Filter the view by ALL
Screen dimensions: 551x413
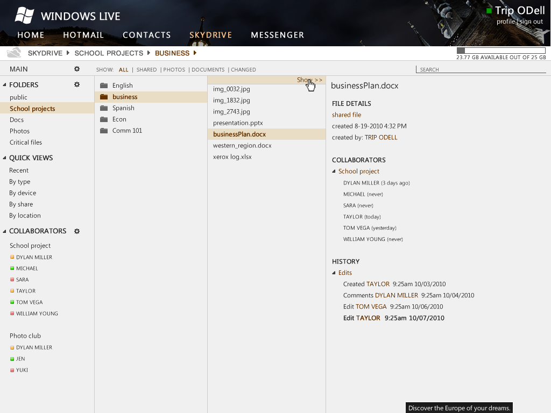coord(123,69)
